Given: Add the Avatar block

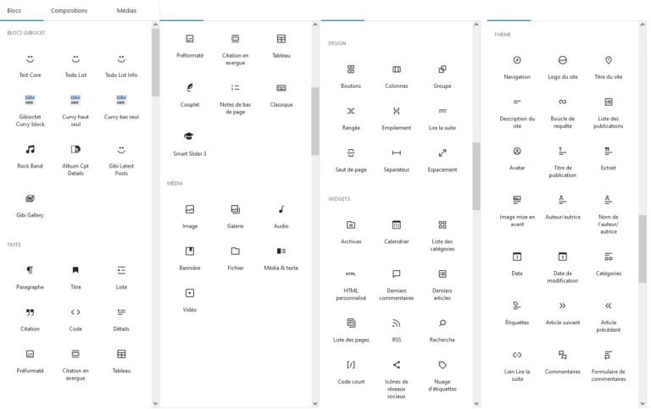Looking at the screenshot, I should point(517,158).
